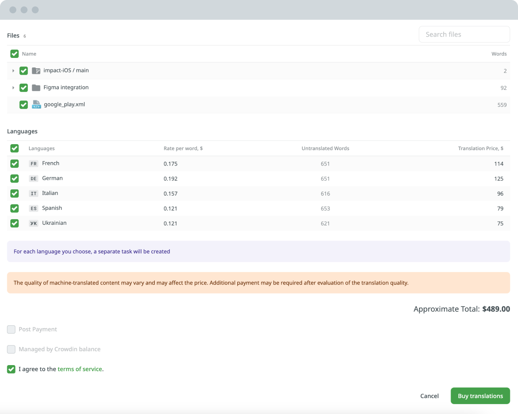Viewport: 518px width, 414px height.
Task: Click the Figma integration folder icon
Action: click(x=36, y=88)
